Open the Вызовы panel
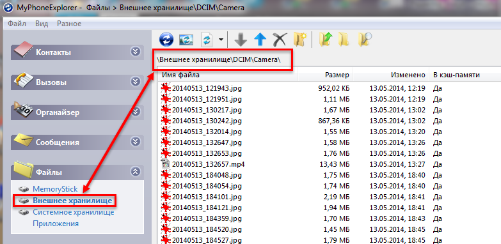 point(77,82)
